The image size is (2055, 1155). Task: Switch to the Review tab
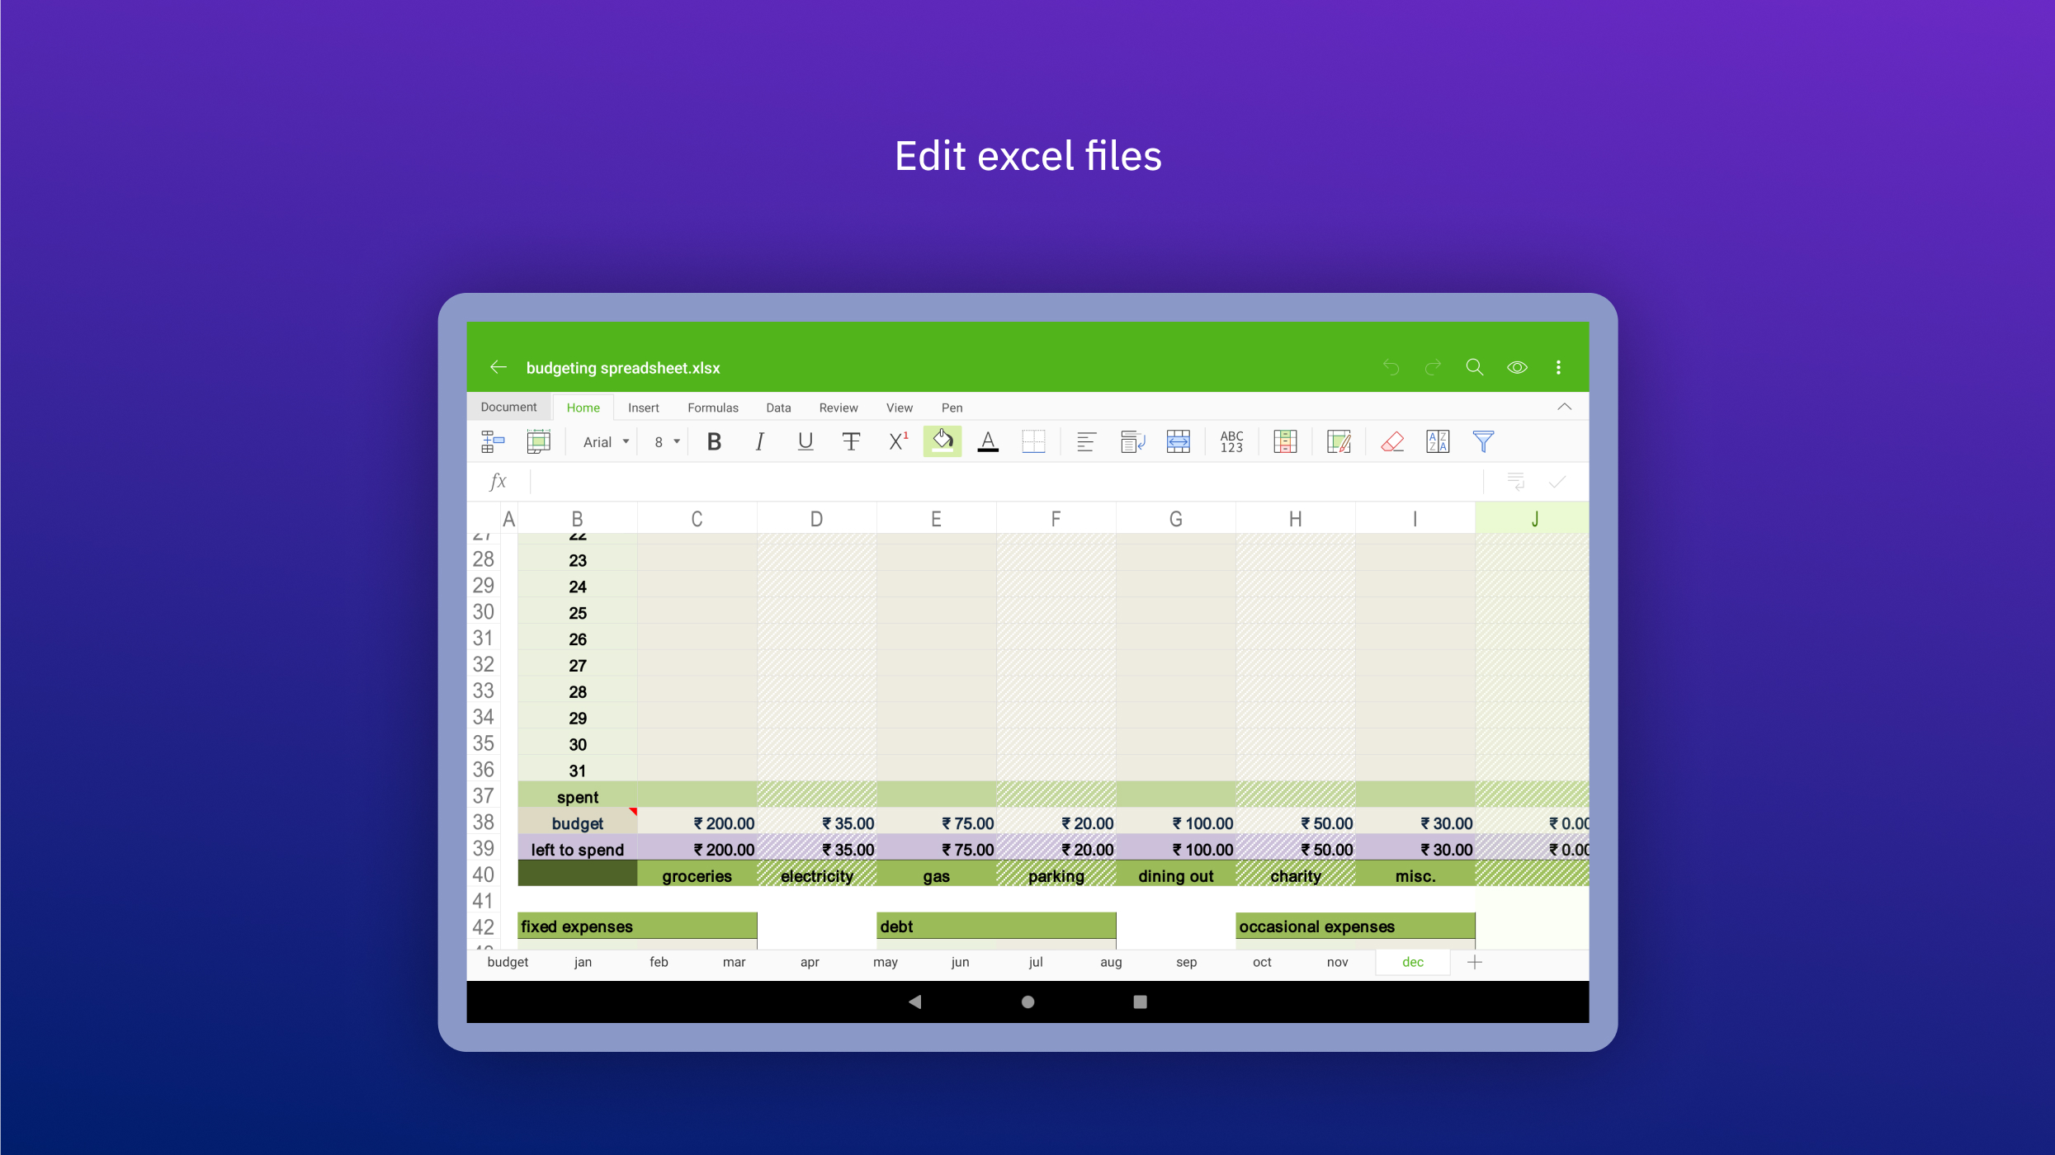point(839,408)
